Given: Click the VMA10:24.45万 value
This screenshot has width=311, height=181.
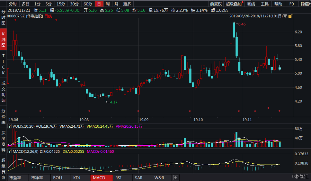Looking at the screenshot, I should click(100, 126).
